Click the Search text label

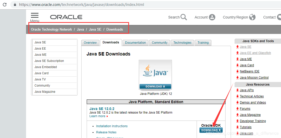pos(174,17)
